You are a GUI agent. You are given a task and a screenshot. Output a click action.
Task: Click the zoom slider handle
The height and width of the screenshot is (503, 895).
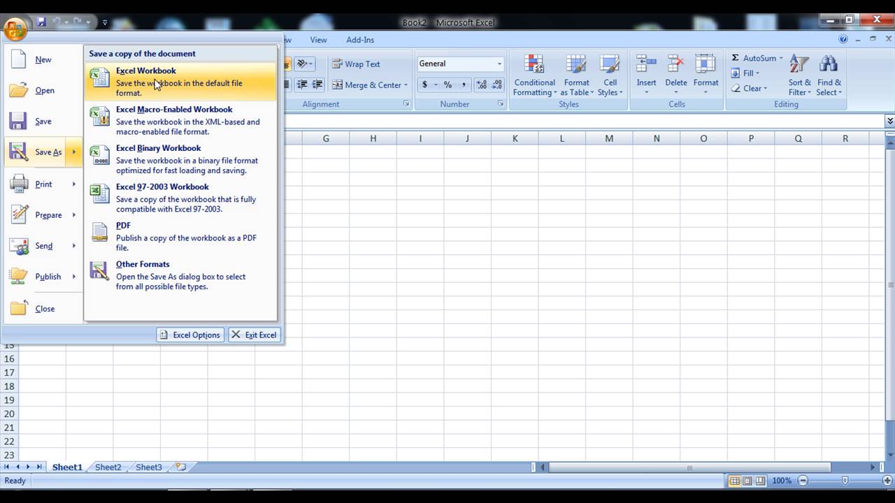click(845, 481)
